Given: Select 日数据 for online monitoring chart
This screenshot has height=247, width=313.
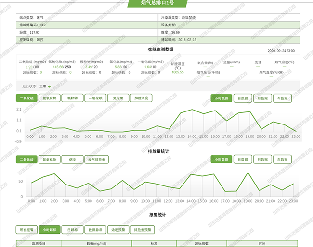Looking at the screenshot, I should 242,98.
